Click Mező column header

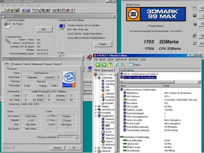coord(142,86)
